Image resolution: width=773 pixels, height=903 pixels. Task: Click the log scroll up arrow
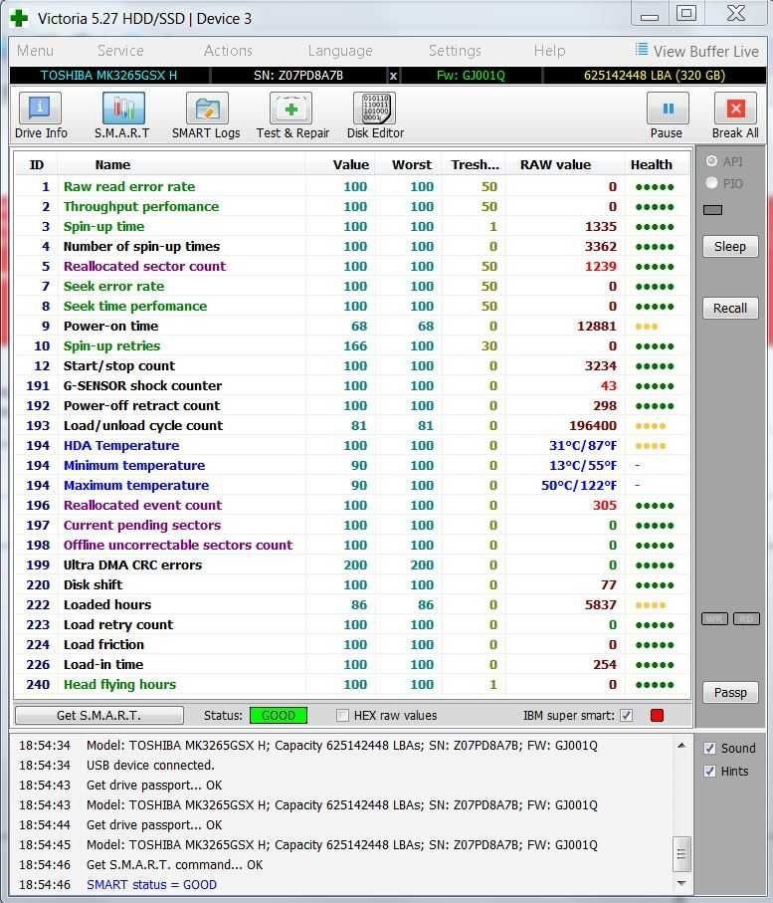(681, 746)
